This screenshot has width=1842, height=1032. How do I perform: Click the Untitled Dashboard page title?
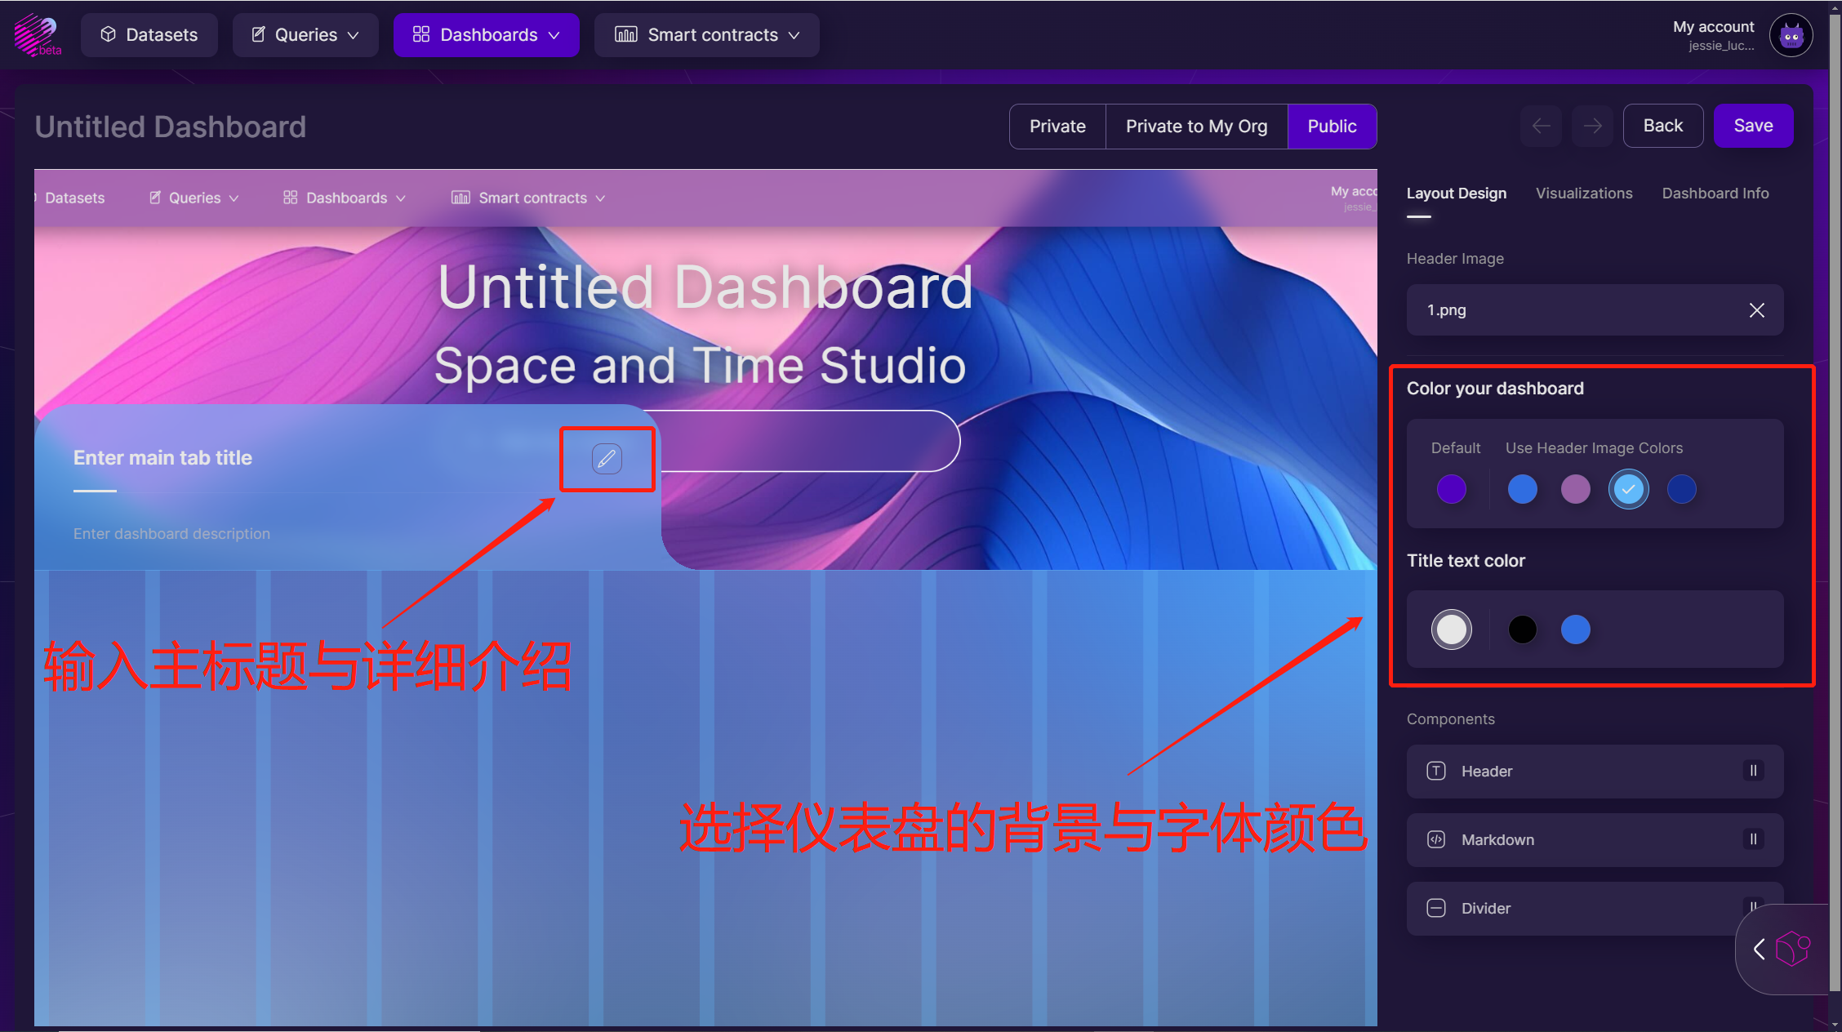170,127
